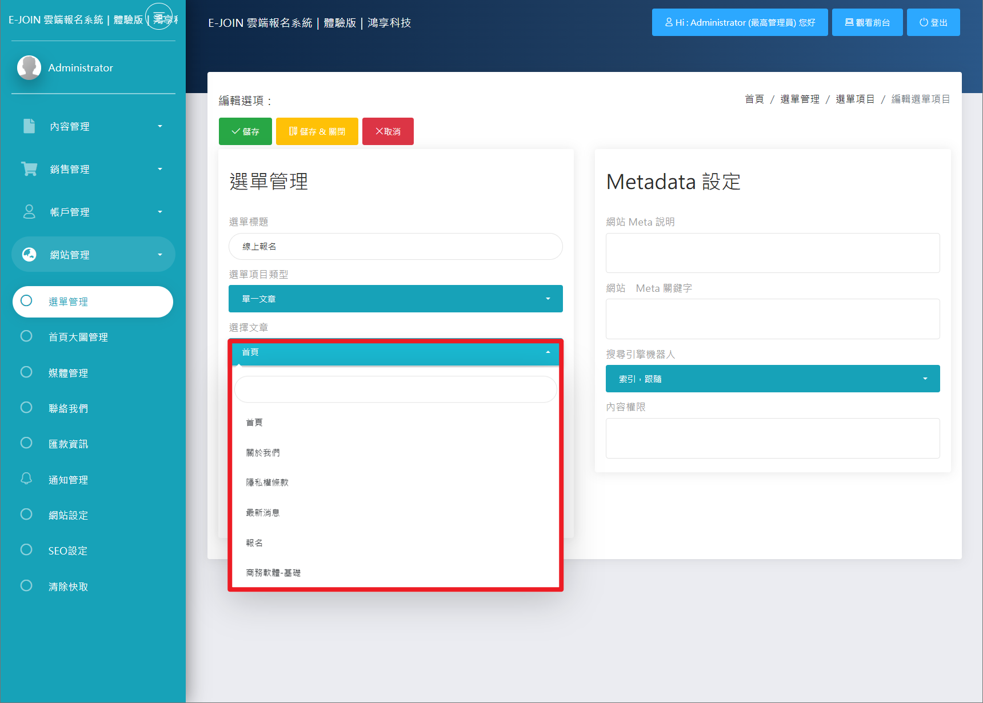Select the circle marker for 首頁大圖管理

26,336
